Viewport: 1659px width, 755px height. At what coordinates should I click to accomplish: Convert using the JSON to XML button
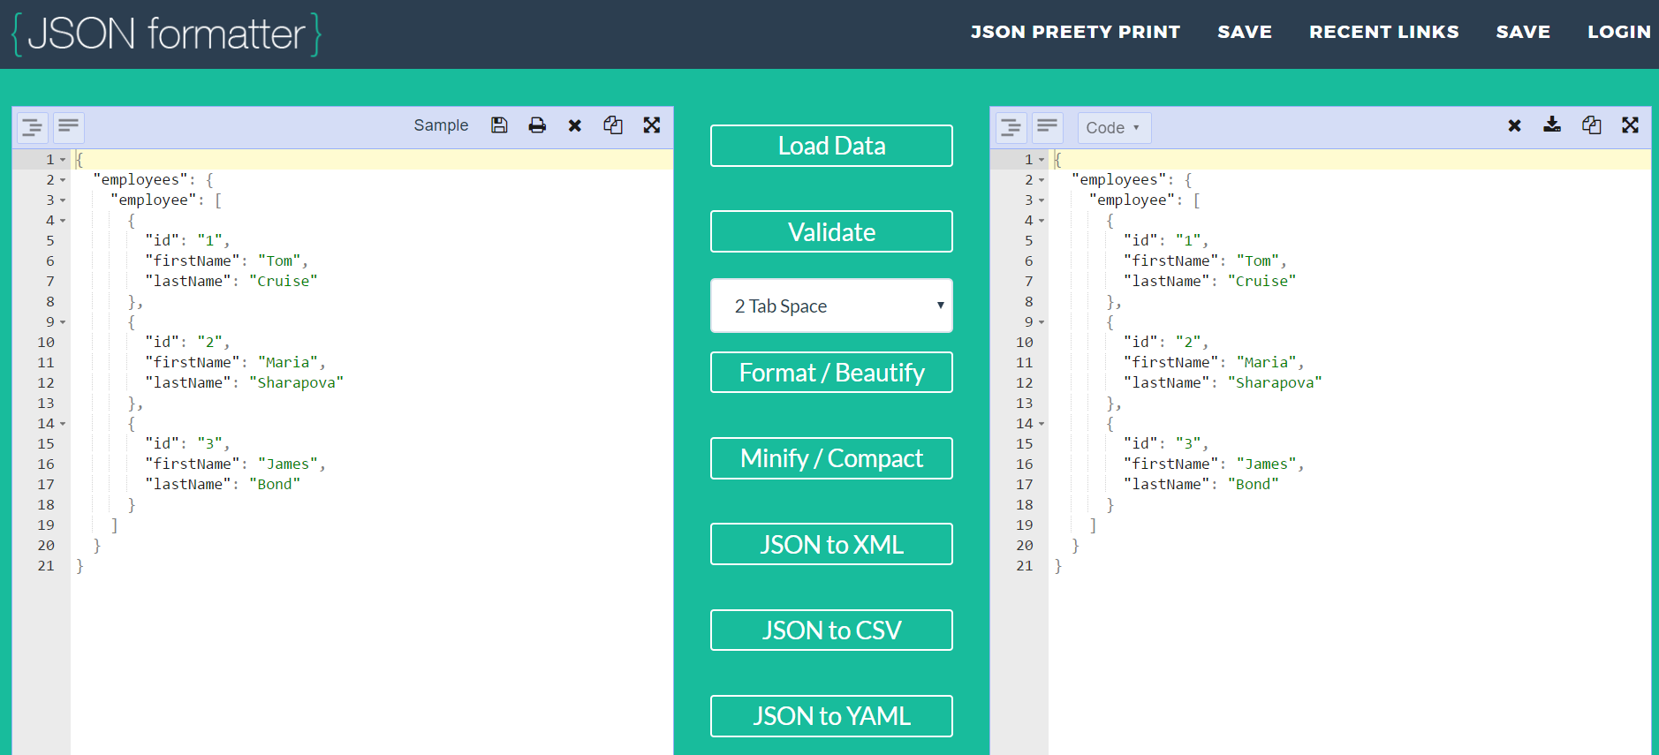(831, 544)
